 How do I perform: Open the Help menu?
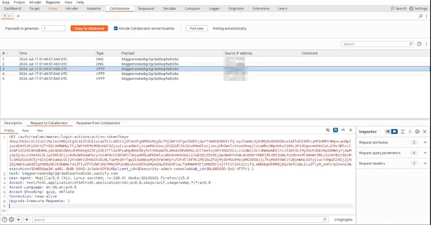tap(80, 2)
